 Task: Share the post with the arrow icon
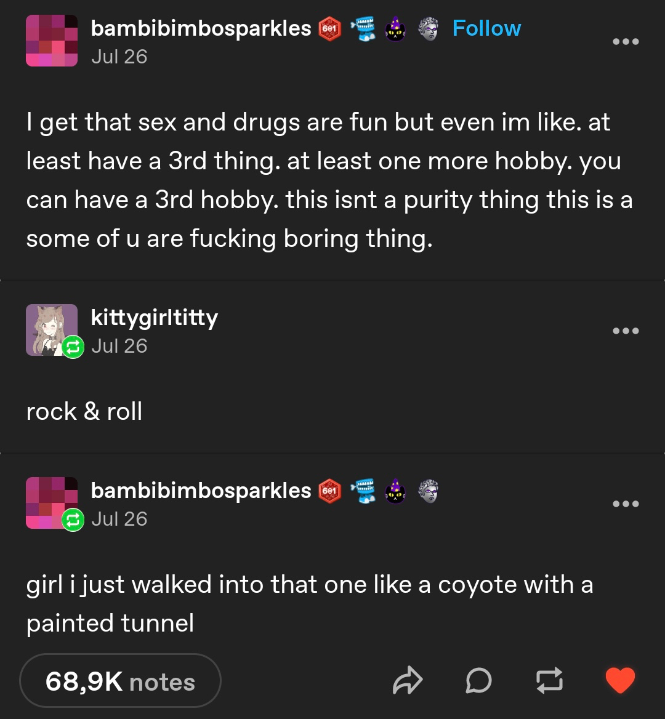(x=408, y=681)
